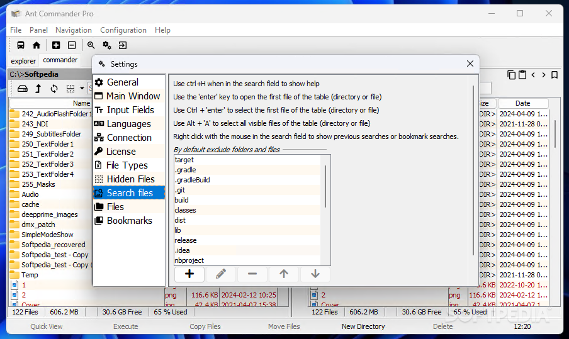Select Connection settings category
The width and height of the screenshot is (569, 339).
tap(129, 137)
